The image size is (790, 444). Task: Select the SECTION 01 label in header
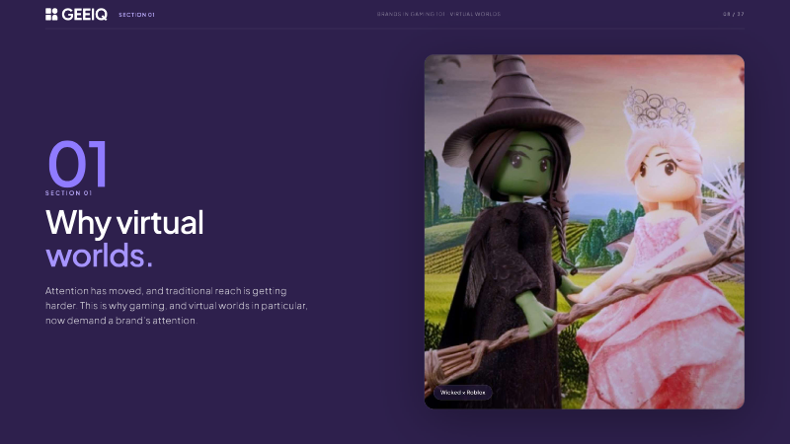click(136, 15)
